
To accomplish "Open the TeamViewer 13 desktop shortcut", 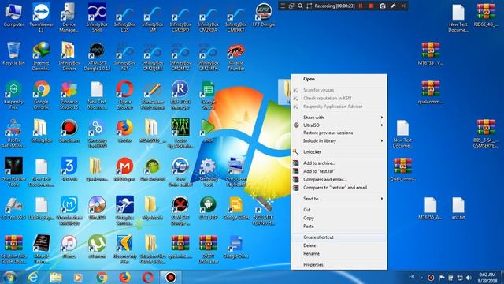I will pyautogui.click(x=41, y=17).
